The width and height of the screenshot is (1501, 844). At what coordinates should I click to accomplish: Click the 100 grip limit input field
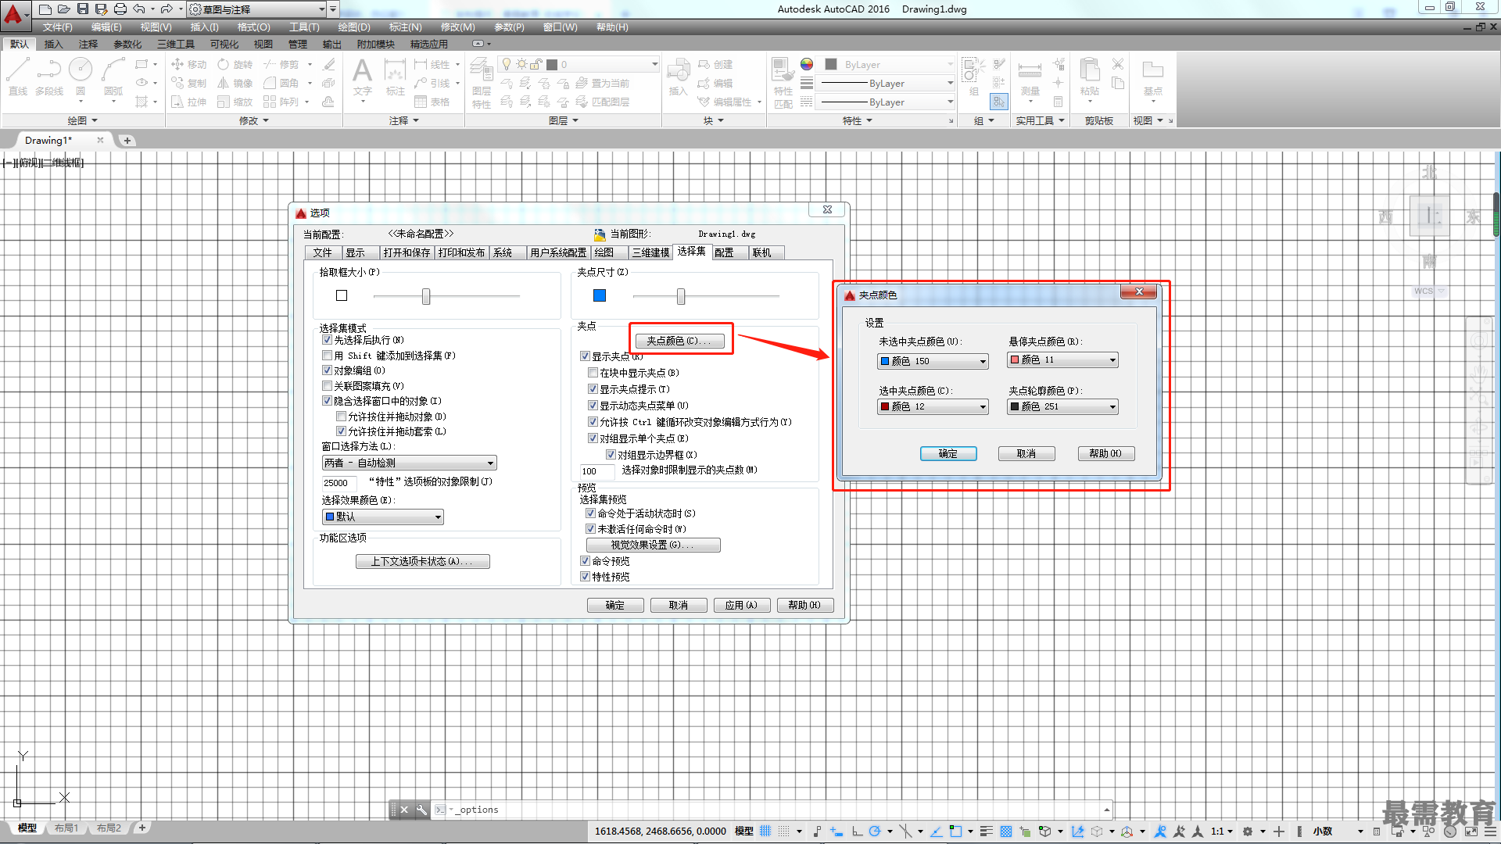coord(596,471)
